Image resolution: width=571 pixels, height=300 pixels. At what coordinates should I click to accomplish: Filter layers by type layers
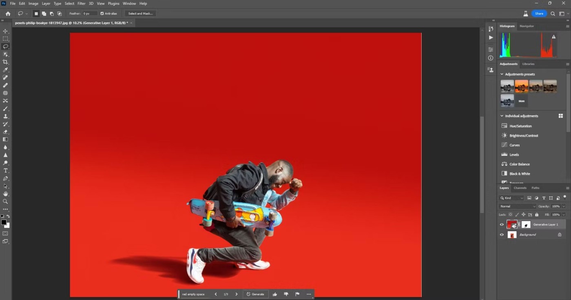(x=544, y=198)
